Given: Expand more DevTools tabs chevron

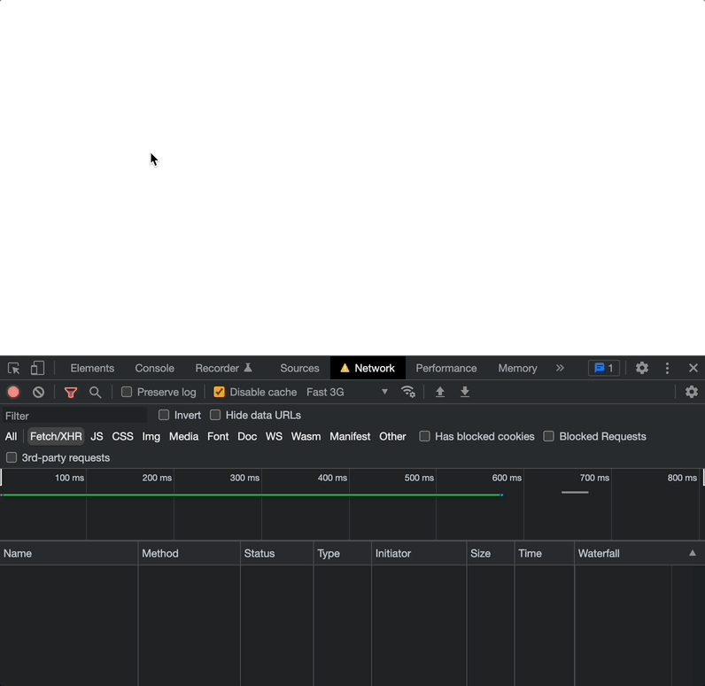Looking at the screenshot, I should point(560,368).
